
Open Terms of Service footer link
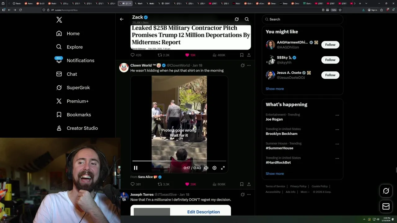275,186
